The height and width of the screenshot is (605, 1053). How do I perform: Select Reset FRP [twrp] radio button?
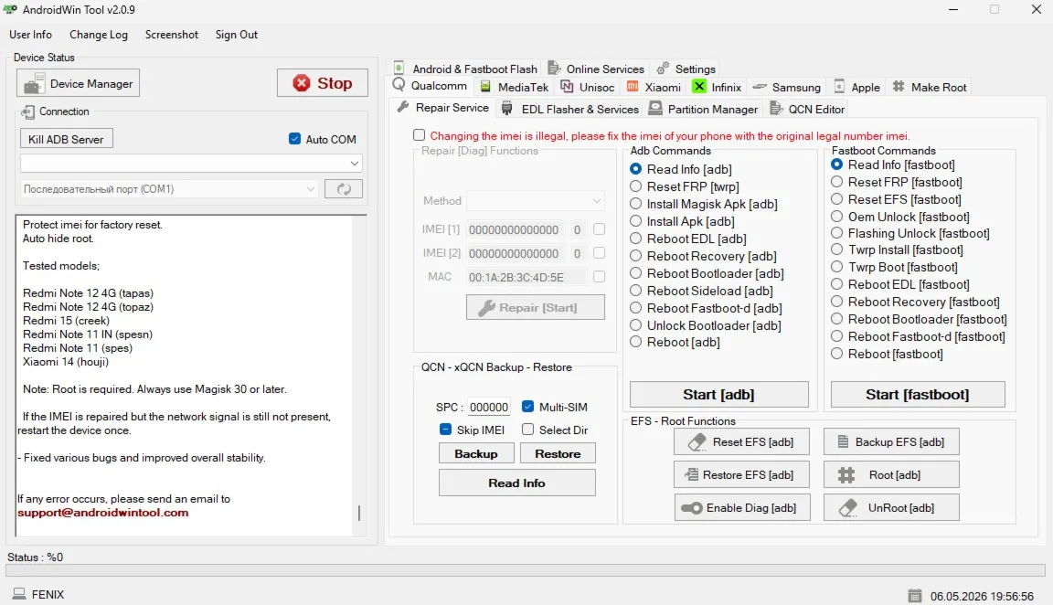[x=635, y=186]
